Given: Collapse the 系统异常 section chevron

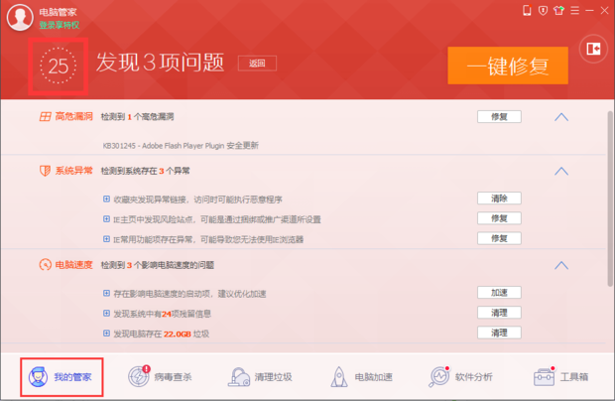Looking at the screenshot, I should (x=560, y=171).
